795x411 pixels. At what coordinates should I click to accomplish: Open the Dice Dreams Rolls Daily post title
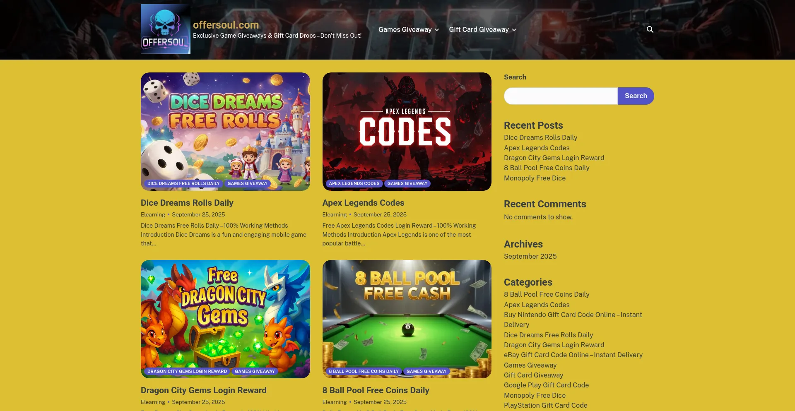click(x=187, y=203)
